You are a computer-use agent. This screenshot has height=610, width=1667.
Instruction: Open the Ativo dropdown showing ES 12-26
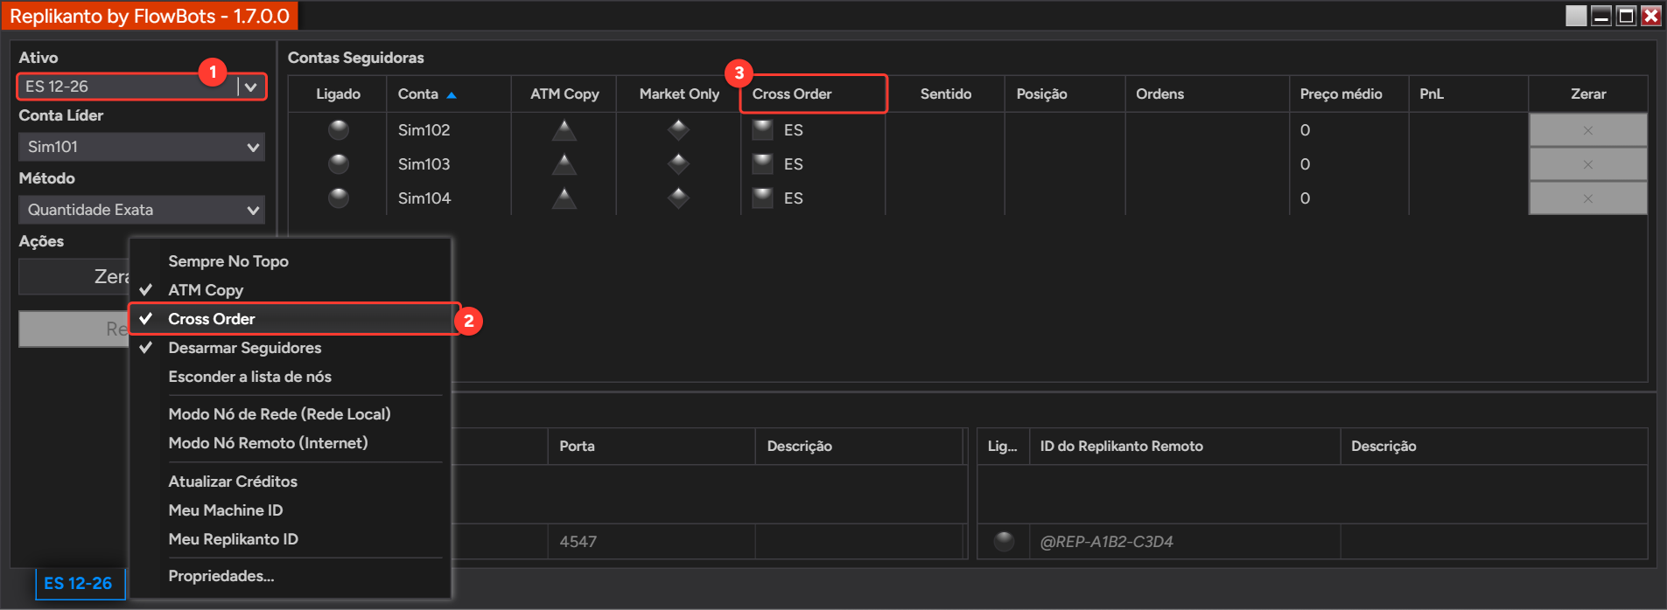[x=142, y=87]
